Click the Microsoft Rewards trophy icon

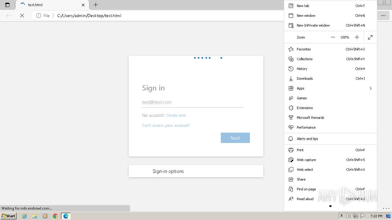[x=291, y=118]
